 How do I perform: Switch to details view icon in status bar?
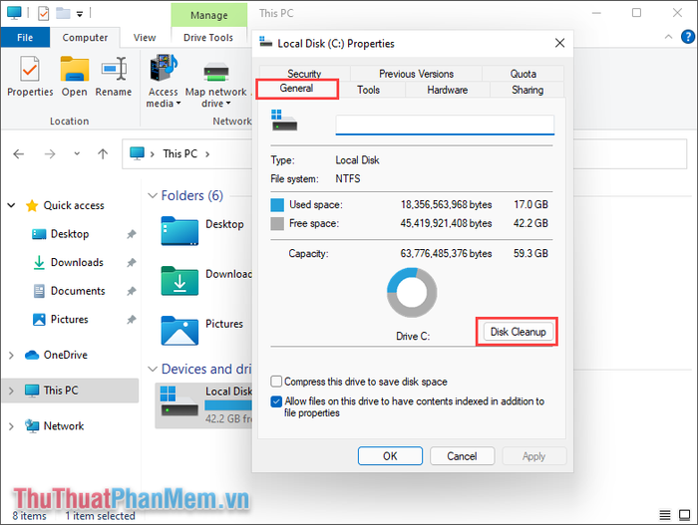coord(665,515)
